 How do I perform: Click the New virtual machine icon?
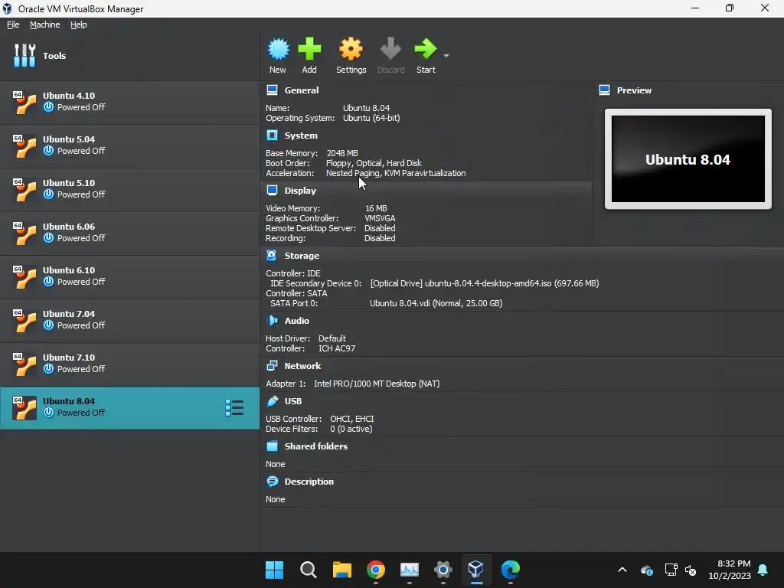click(278, 49)
